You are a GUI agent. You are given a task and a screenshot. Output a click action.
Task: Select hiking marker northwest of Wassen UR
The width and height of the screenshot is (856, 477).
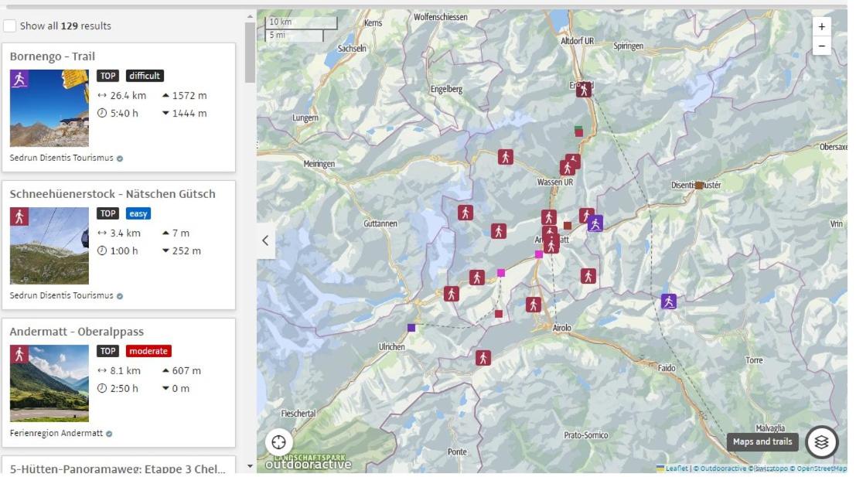506,157
